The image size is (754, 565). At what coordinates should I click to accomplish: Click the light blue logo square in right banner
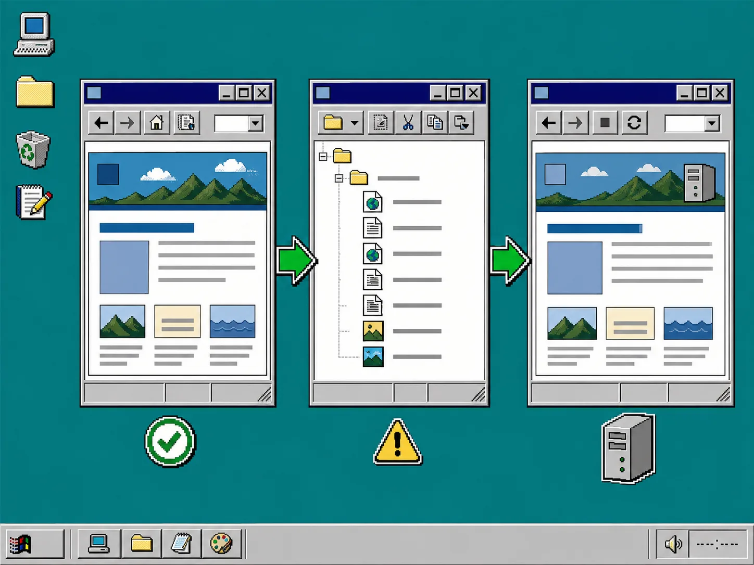click(555, 174)
